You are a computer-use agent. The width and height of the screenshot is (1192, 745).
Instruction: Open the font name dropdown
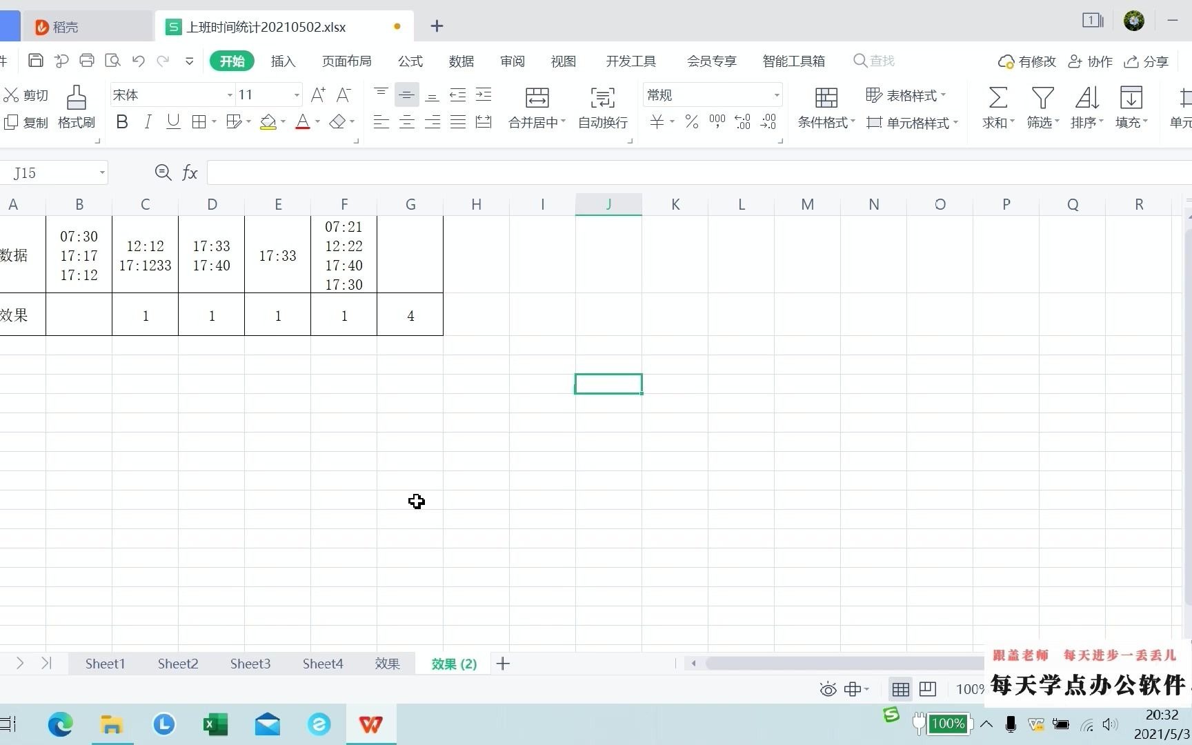click(x=228, y=95)
